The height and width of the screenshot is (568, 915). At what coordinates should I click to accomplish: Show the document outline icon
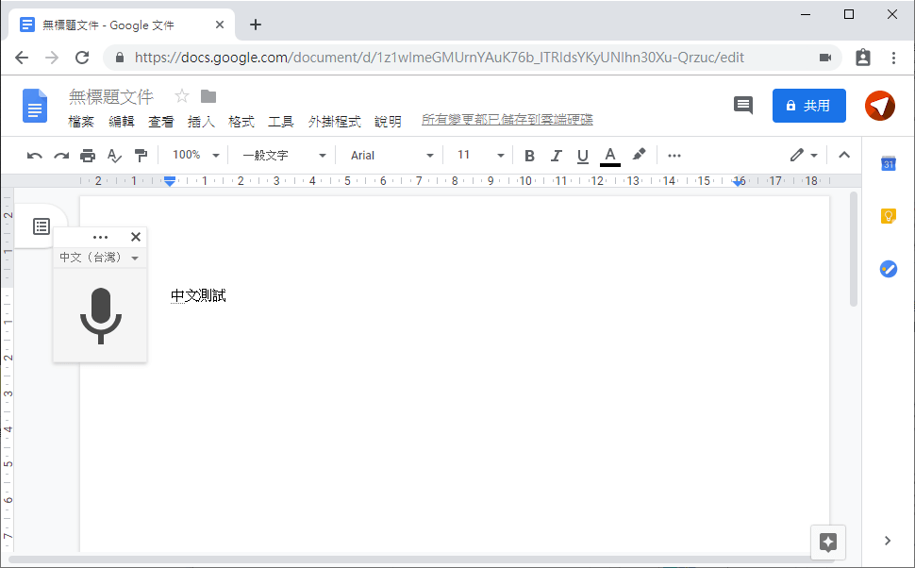tap(42, 226)
